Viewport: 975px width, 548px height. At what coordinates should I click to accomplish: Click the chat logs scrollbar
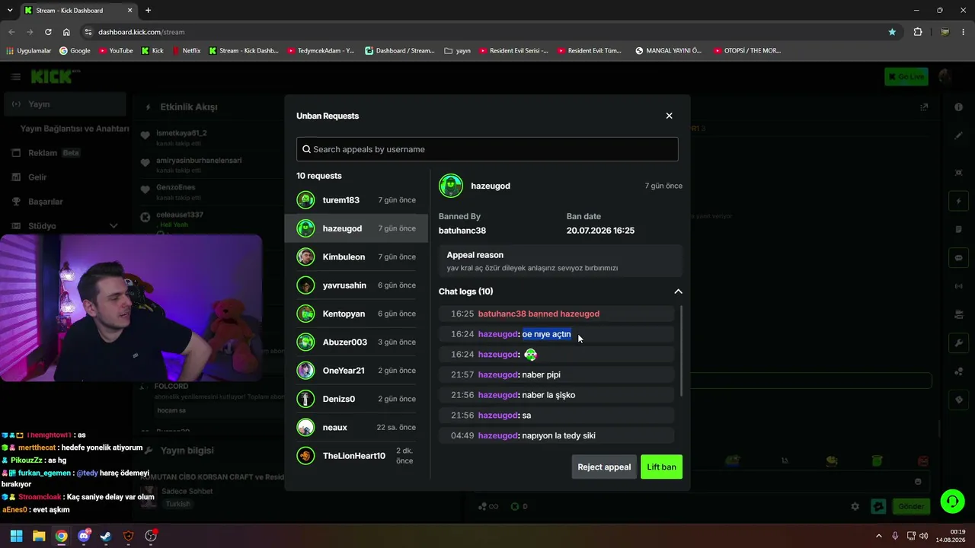tap(681, 350)
